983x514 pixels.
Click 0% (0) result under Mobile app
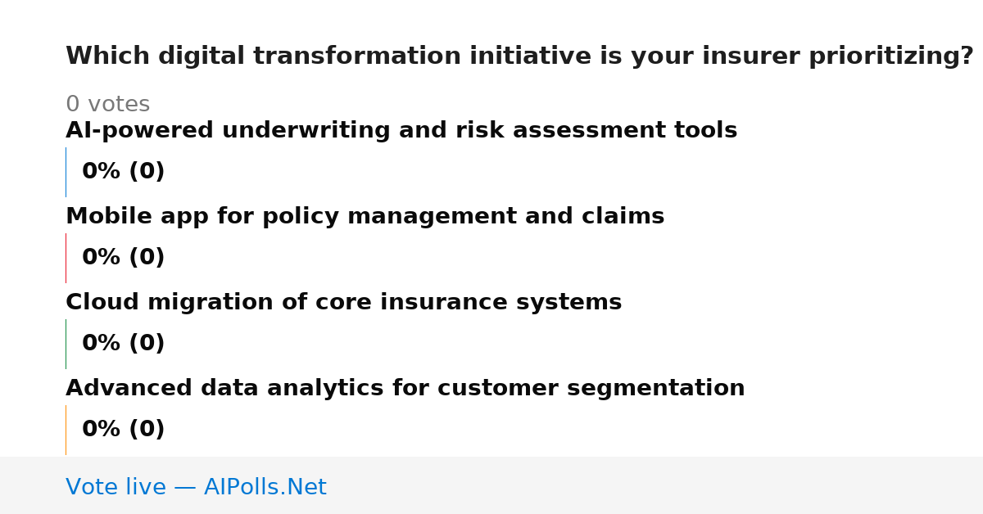pyautogui.click(x=123, y=258)
